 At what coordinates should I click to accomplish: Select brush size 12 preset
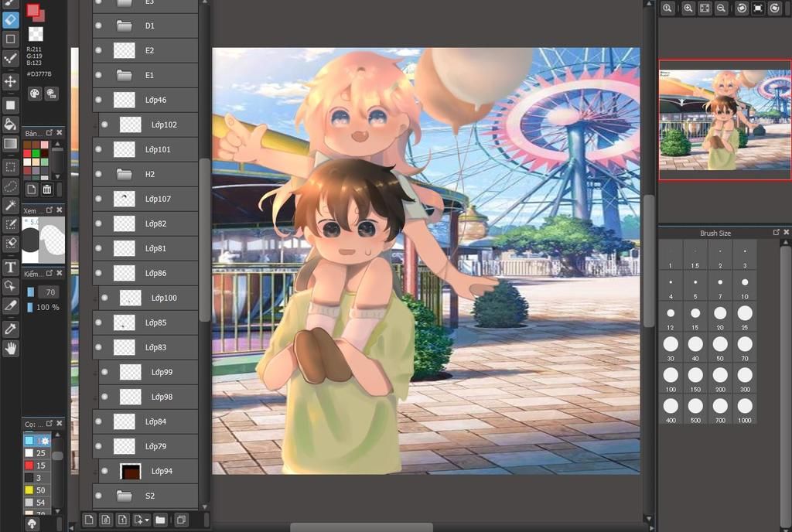671,317
